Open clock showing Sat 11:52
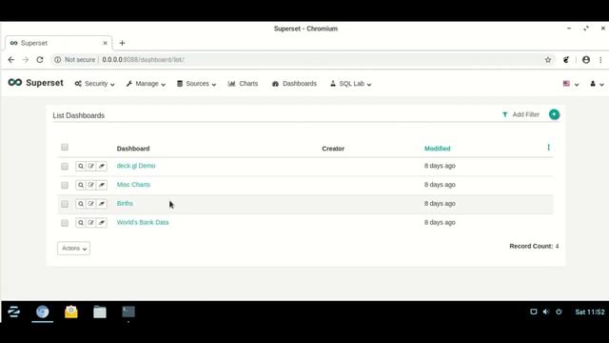This screenshot has width=609, height=343. [590, 312]
